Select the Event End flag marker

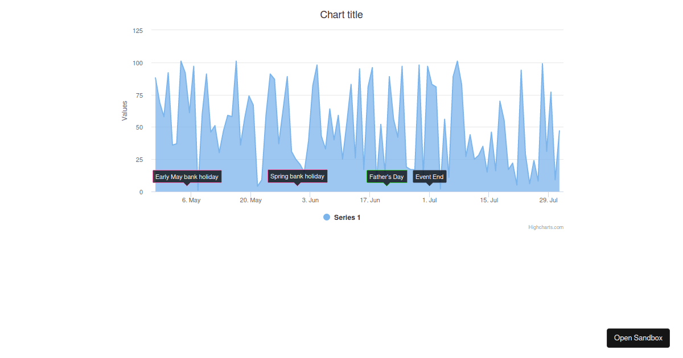pos(430,177)
